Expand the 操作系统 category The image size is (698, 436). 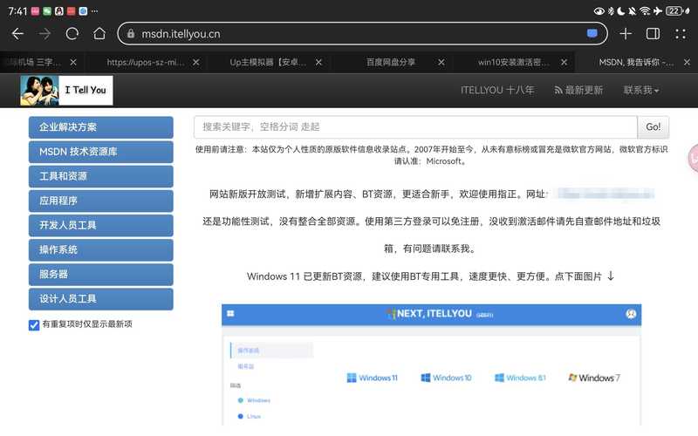tap(101, 249)
